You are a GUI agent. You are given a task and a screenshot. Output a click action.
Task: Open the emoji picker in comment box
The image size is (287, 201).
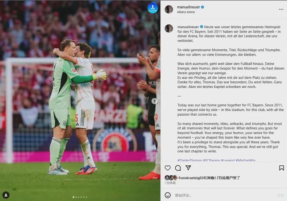(x=168, y=195)
